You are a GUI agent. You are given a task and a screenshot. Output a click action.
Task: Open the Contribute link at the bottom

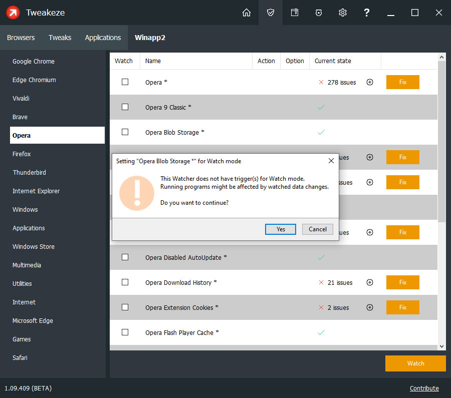(x=424, y=388)
